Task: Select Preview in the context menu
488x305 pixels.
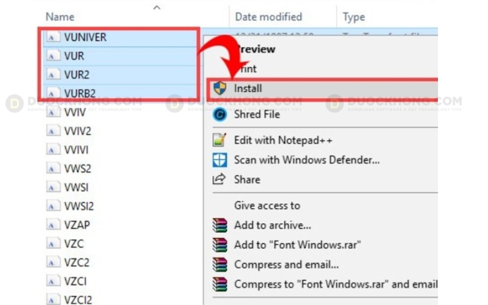Action: (255, 49)
